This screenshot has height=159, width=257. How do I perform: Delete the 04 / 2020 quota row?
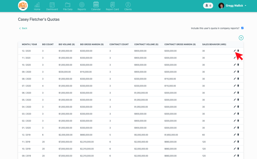[238, 106]
